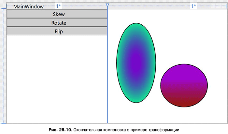Select the Flip button
This screenshot has height=134, width=228.
tap(57, 31)
